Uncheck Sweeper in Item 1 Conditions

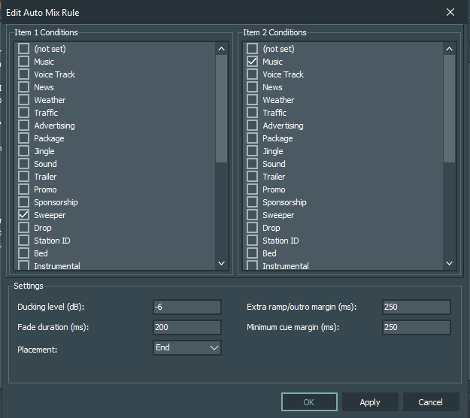click(24, 215)
